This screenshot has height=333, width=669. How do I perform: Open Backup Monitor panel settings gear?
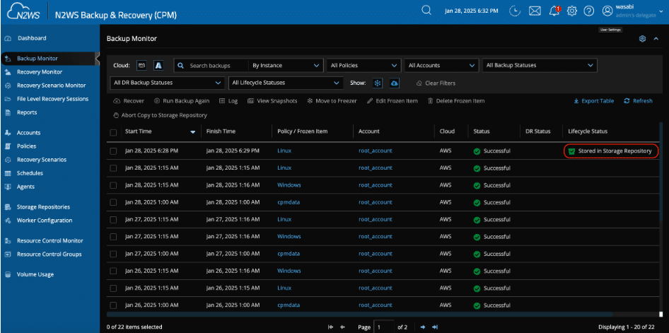pyautogui.click(x=642, y=39)
